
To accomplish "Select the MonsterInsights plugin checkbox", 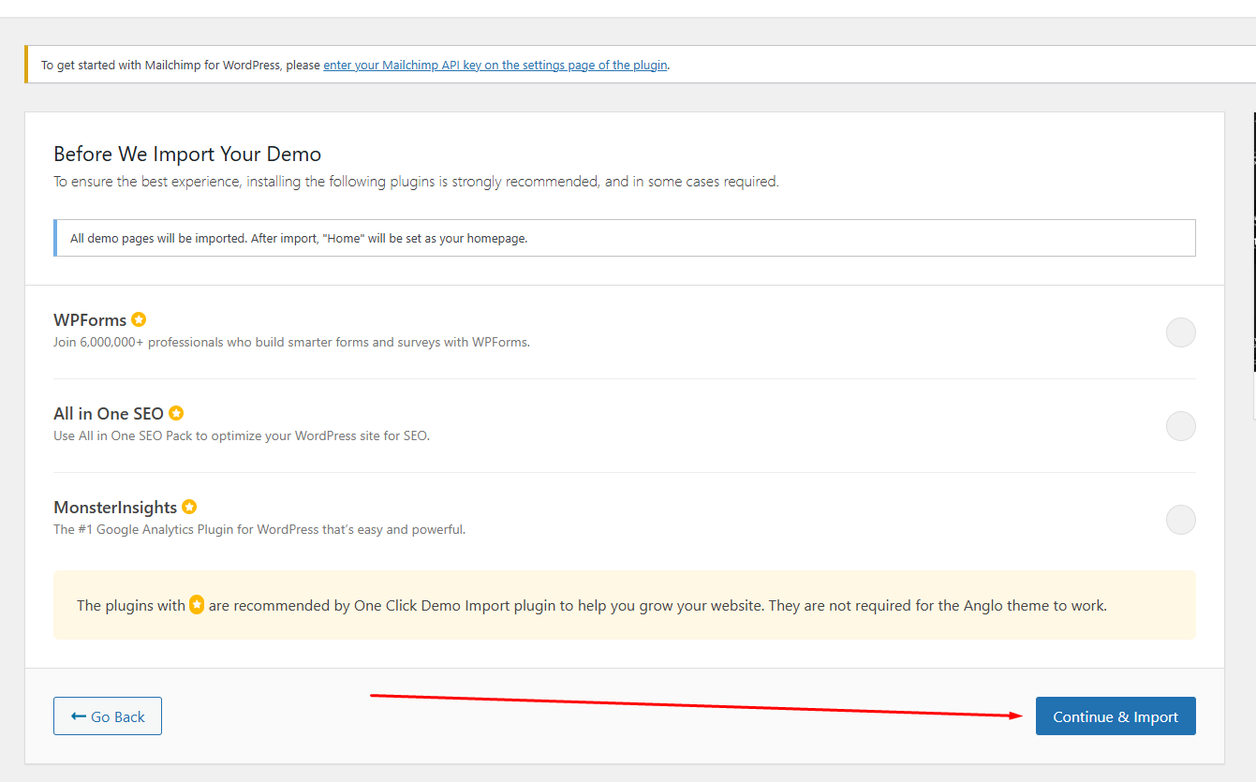I will [1180, 520].
